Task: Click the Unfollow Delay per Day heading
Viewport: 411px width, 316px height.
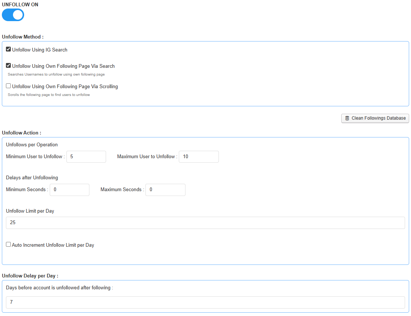Action: click(30, 276)
